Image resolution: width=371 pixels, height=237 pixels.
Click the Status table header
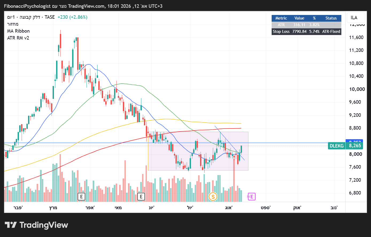point(331,18)
